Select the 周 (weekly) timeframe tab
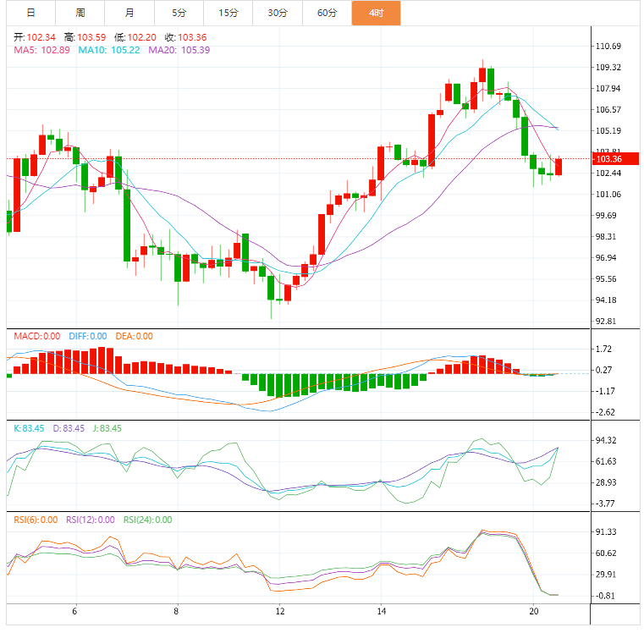644x633 pixels. point(80,13)
